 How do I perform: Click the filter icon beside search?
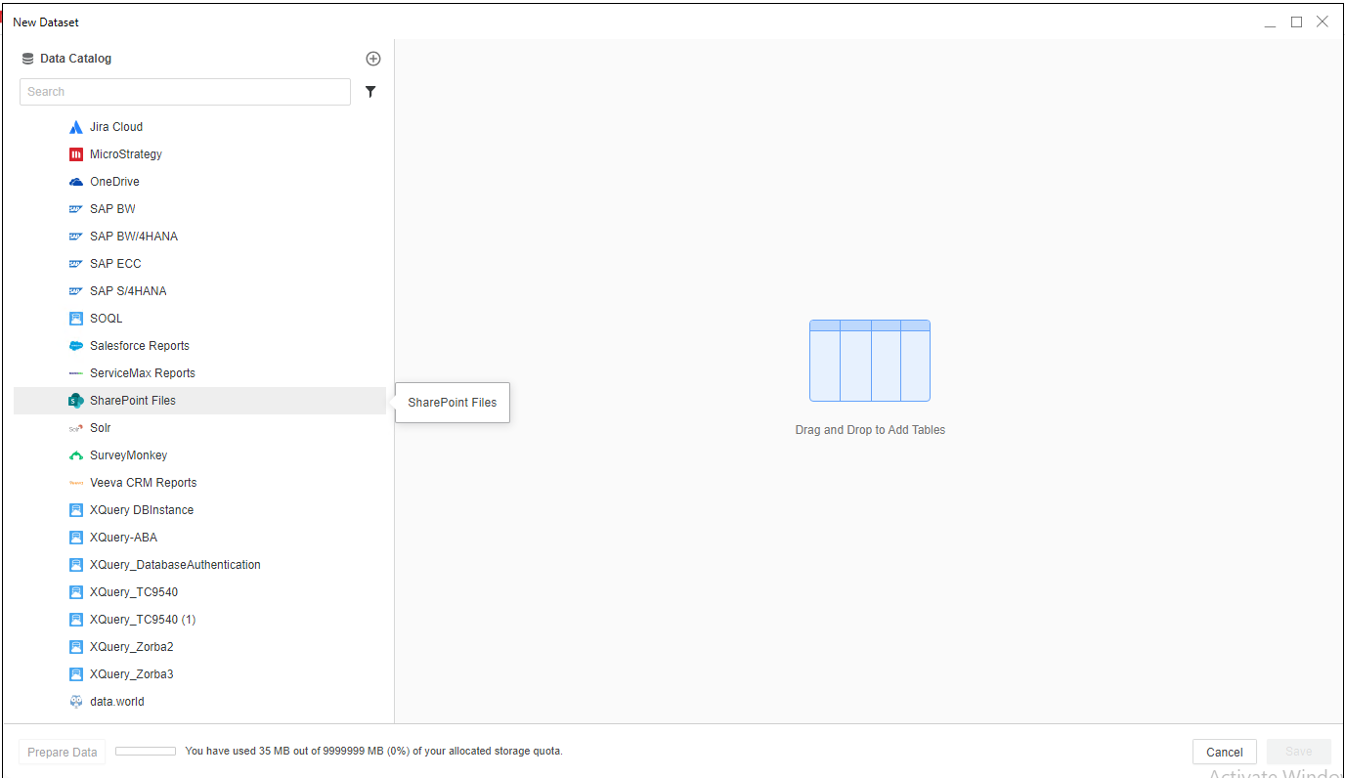(369, 91)
